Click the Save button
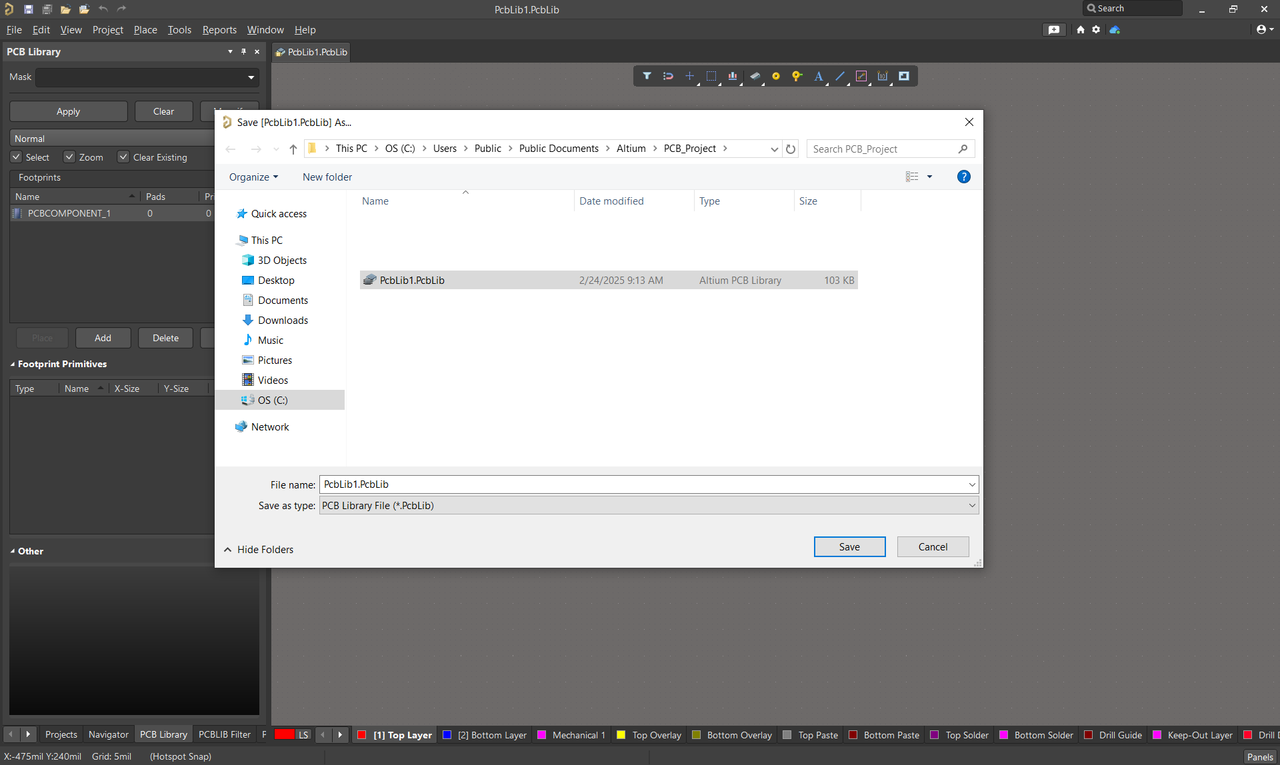The height and width of the screenshot is (765, 1280). pyautogui.click(x=849, y=546)
